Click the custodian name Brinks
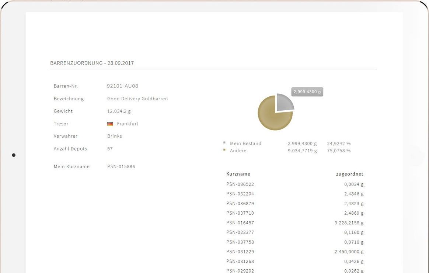 click(114, 136)
